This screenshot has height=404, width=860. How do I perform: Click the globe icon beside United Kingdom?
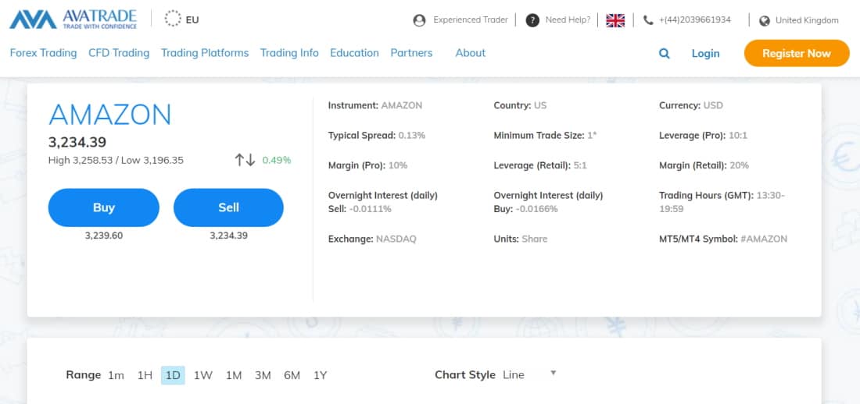tap(765, 21)
